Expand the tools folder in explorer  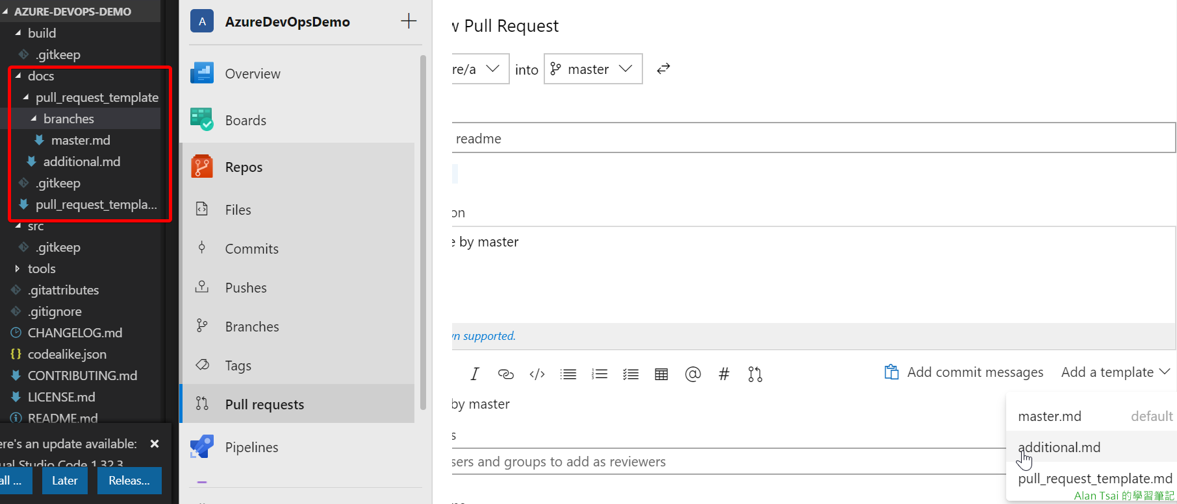pos(18,268)
